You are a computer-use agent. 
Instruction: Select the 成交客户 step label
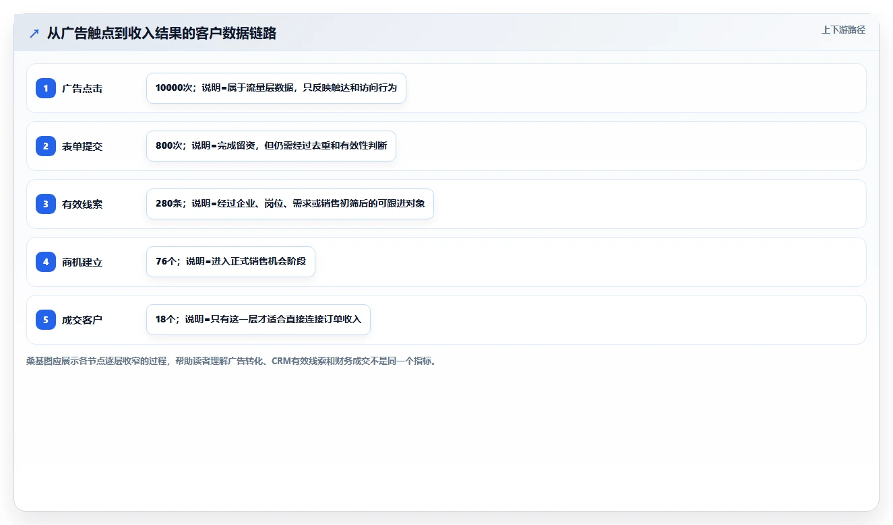pos(82,320)
